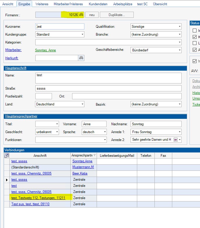The width and height of the screenshot is (200, 228).
Task: Open the grid settings icon in Verbindungen header corner
Action: (7, 156)
